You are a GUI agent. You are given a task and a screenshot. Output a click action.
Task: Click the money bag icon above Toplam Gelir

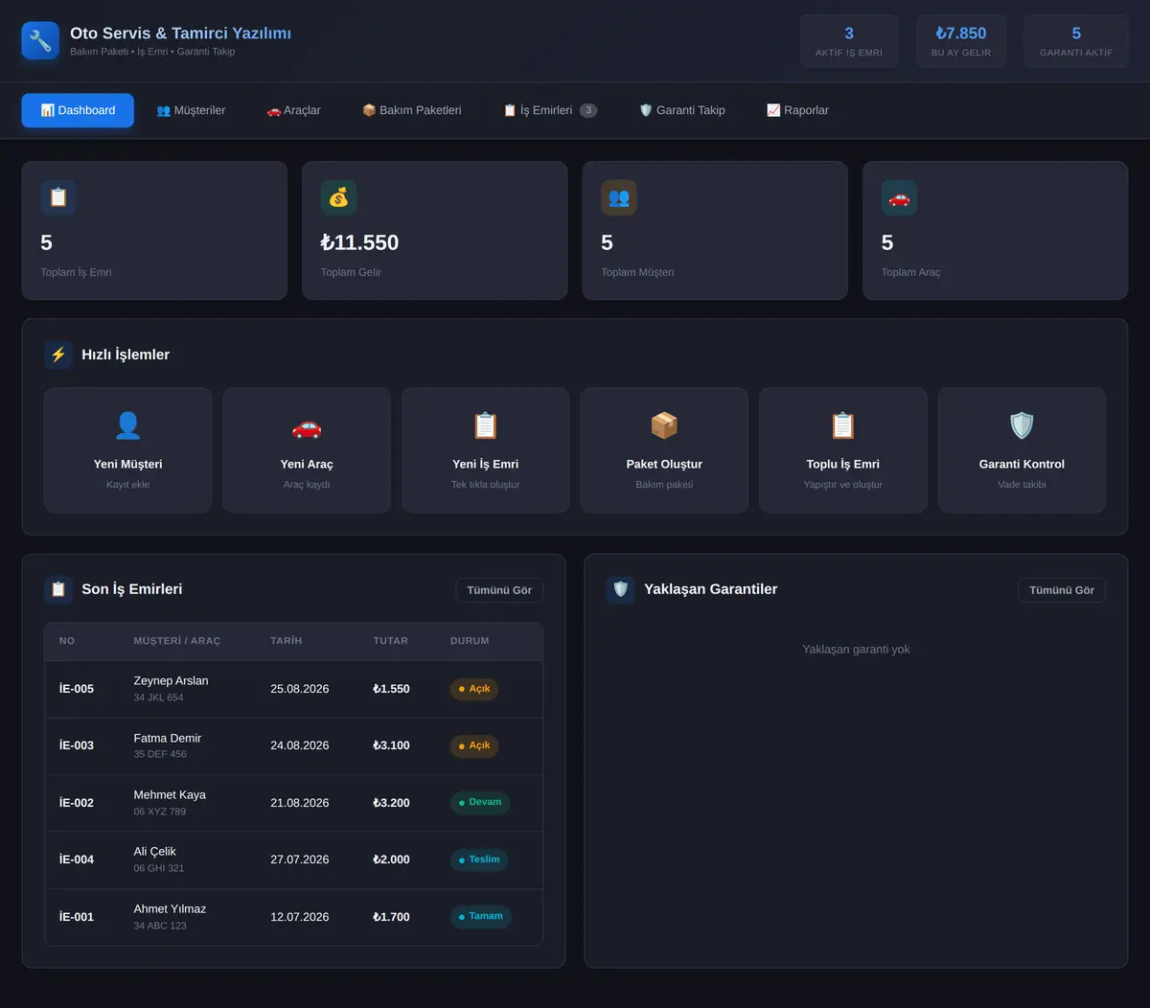click(x=338, y=197)
